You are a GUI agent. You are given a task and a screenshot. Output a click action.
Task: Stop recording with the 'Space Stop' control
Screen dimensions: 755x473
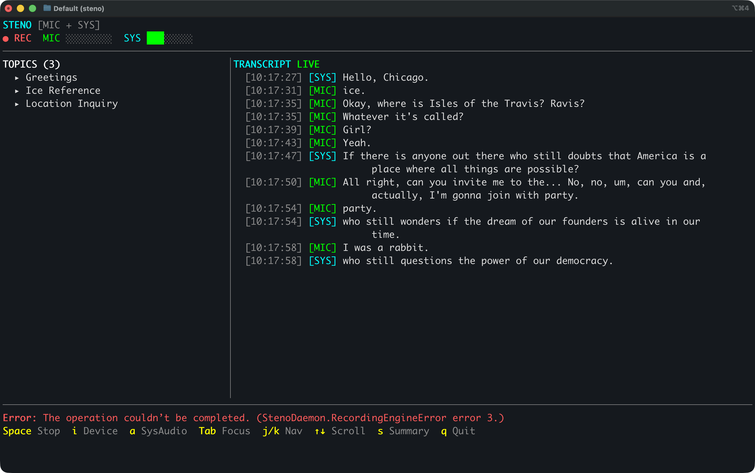point(31,431)
